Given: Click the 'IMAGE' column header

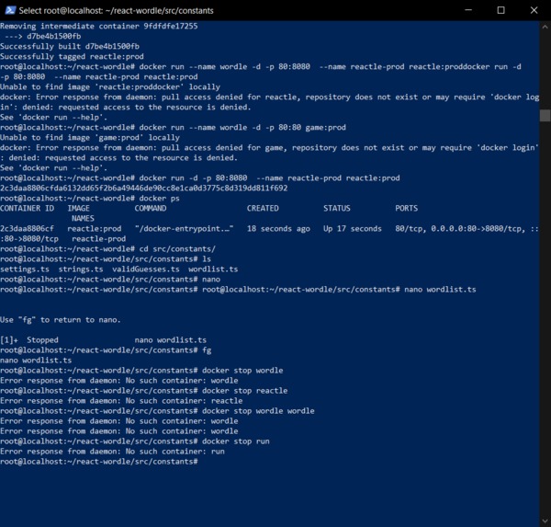Looking at the screenshot, I should pos(78,209).
